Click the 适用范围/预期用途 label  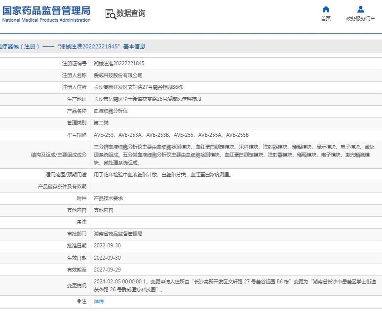pyautogui.click(x=66, y=175)
